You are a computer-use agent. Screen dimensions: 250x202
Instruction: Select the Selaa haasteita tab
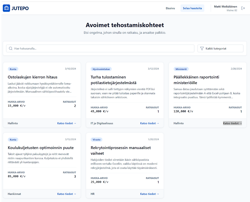coord(192,8)
